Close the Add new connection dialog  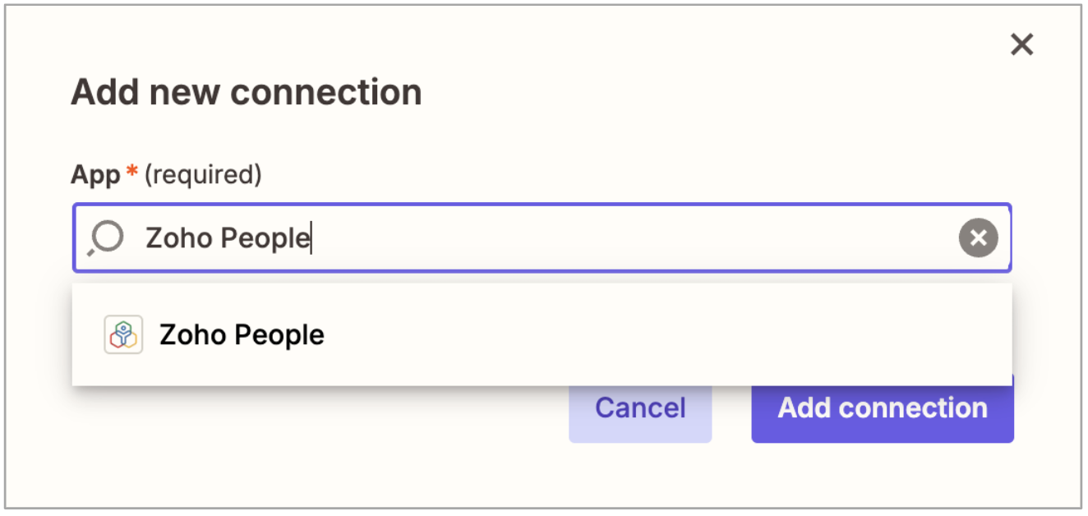(x=1021, y=44)
